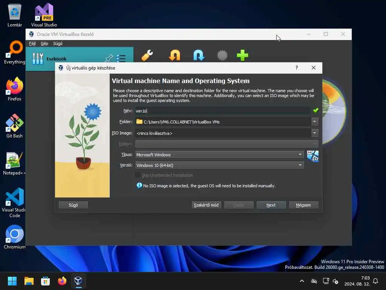The width and height of the screenshot is (386, 290).
Task: Click into the Név name input field
Action: coord(223,111)
